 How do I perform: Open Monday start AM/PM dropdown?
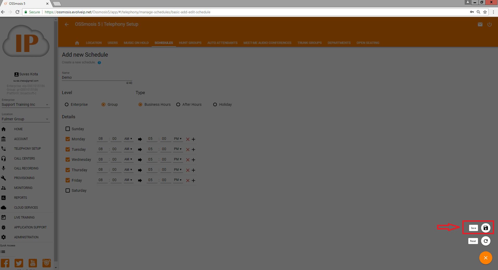coord(128,139)
